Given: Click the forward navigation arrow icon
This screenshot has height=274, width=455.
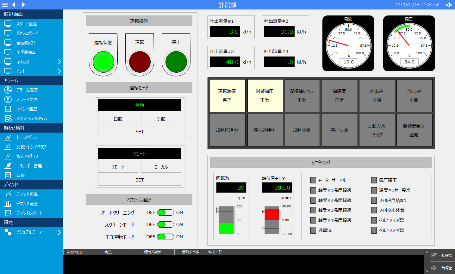Looking at the screenshot, I should pos(23,5).
